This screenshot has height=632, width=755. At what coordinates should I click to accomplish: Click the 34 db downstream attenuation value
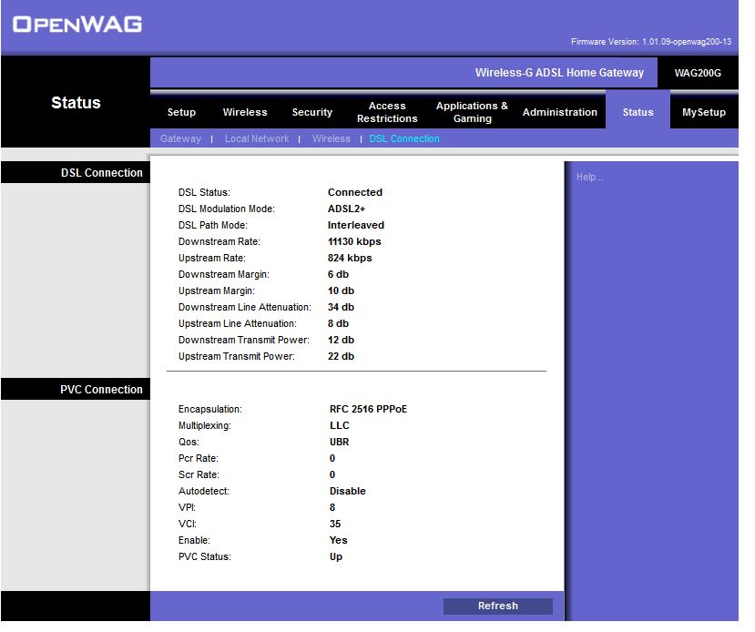coord(341,307)
